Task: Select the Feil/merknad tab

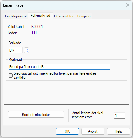Action: (41, 16)
